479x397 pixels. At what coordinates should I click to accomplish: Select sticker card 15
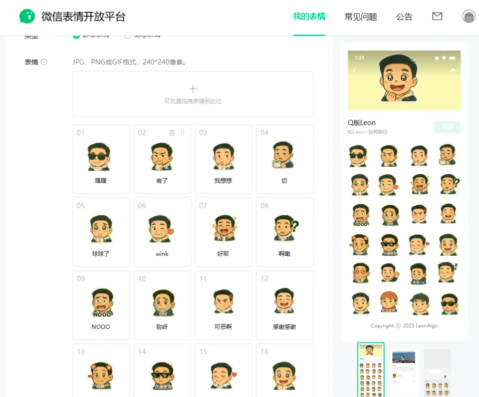coord(223,370)
